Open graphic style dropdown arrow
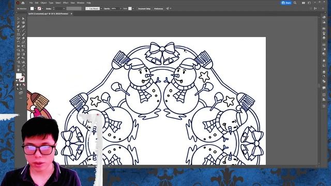This screenshot has width=331, height=186. [x=133, y=9]
